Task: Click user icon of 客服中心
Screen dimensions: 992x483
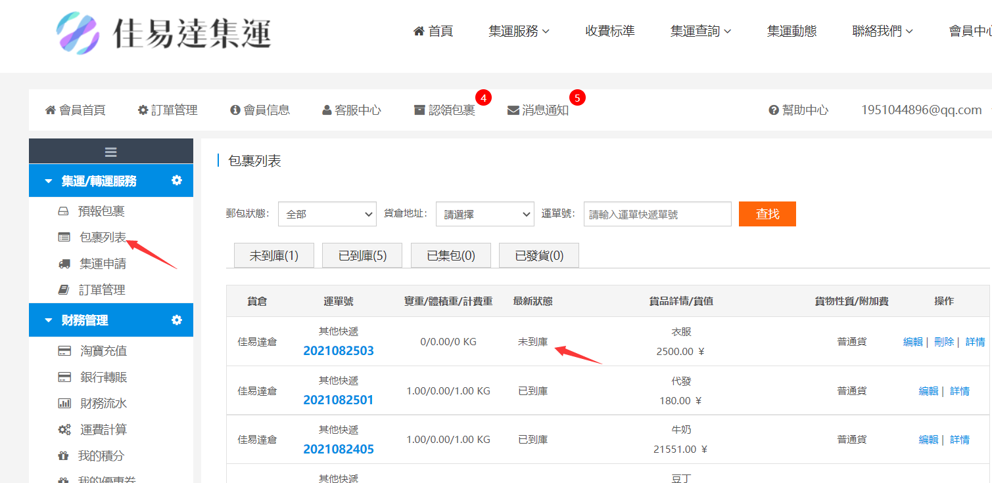Action: coord(327,110)
